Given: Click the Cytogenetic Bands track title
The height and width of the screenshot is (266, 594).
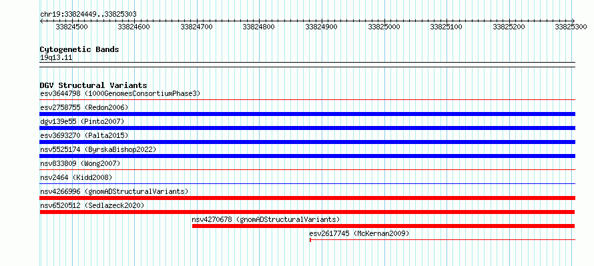Looking at the screenshot, I should [x=79, y=49].
